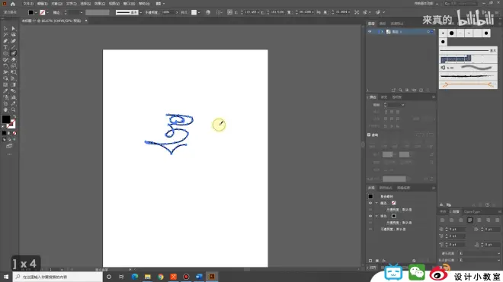
Task: Open the 窗口(W) menu
Action: (129, 4)
